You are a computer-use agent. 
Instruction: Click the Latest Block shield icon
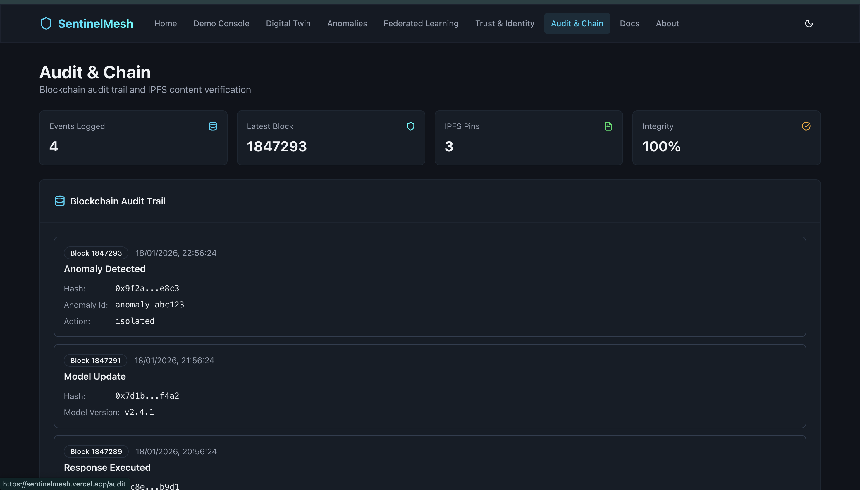(x=410, y=126)
